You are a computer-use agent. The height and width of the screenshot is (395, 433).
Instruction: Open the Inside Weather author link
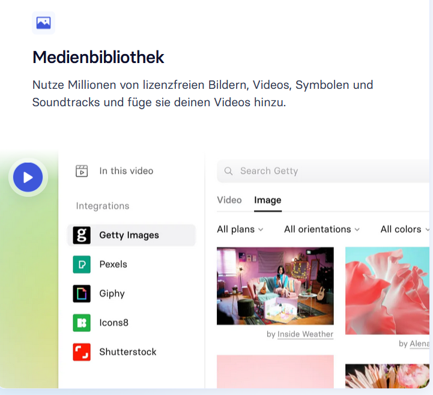(x=305, y=334)
